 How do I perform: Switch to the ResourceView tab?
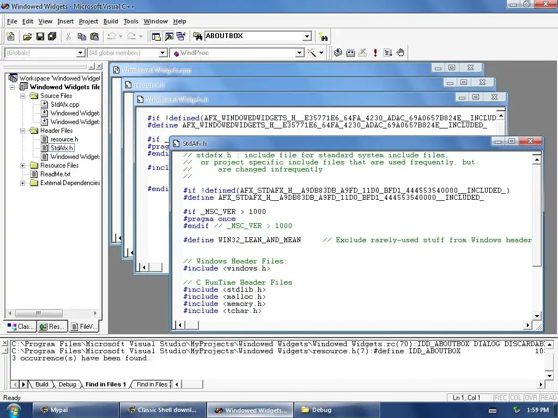click(x=52, y=327)
